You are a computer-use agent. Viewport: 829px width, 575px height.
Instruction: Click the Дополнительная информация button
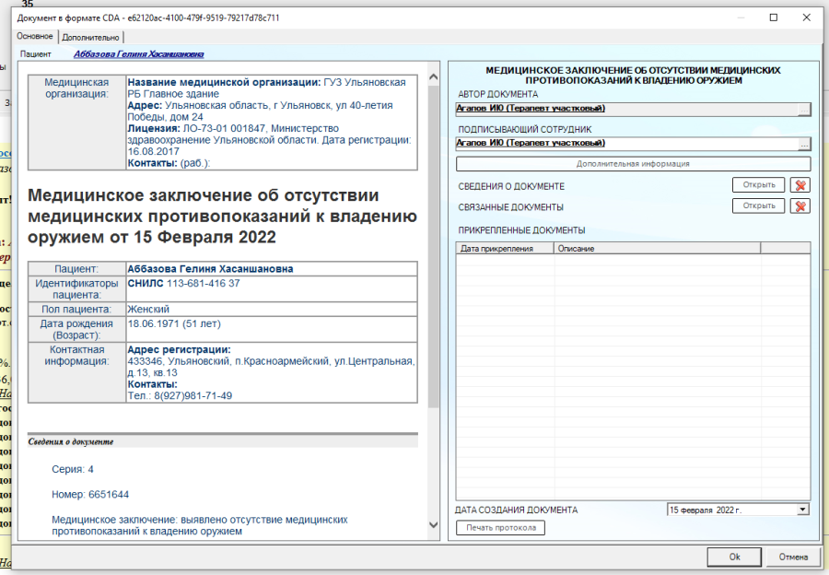[x=633, y=164]
